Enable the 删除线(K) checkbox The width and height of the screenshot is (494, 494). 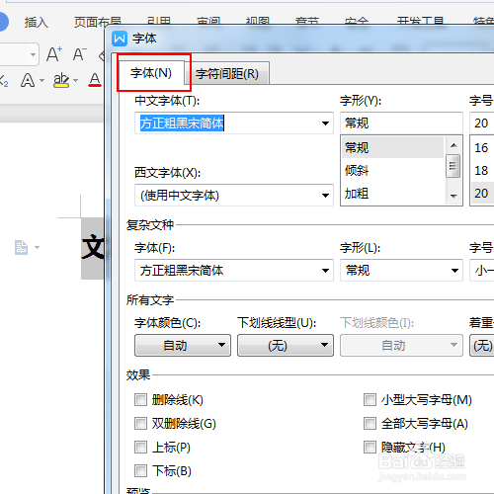(140, 400)
